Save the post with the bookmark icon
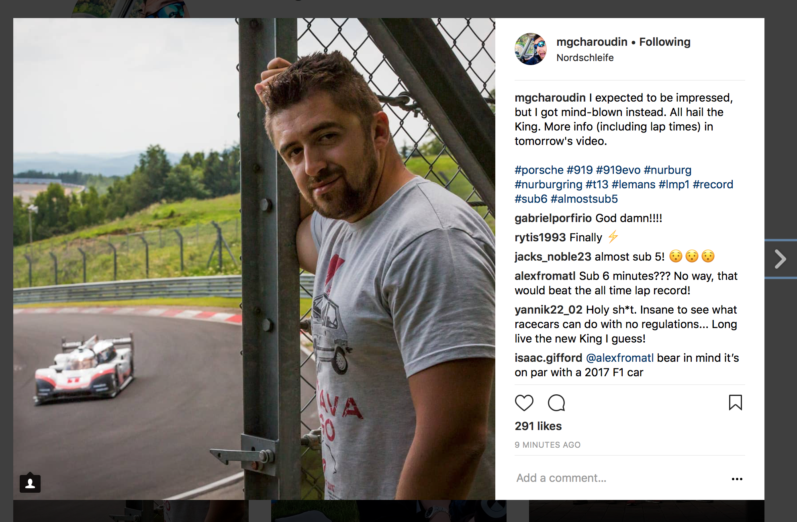Screen dimensions: 797x522 (x=735, y=402)
